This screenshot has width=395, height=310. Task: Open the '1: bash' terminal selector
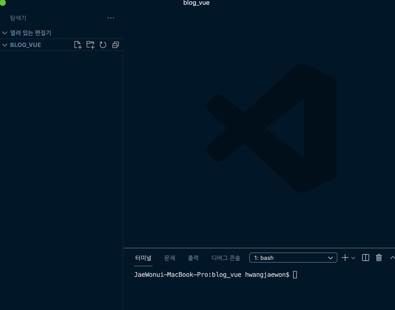coord(293,258)
